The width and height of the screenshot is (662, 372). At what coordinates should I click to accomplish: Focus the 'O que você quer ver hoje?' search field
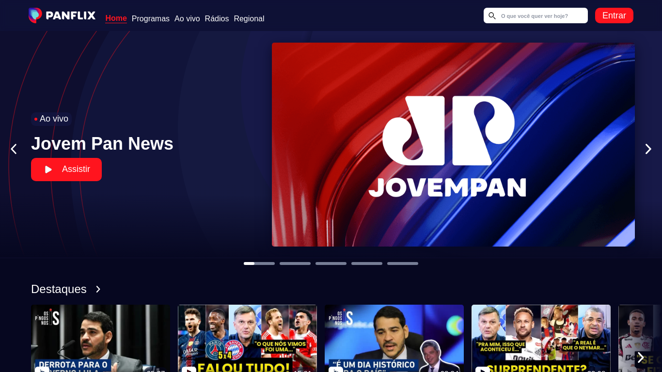tap(536, 15)
